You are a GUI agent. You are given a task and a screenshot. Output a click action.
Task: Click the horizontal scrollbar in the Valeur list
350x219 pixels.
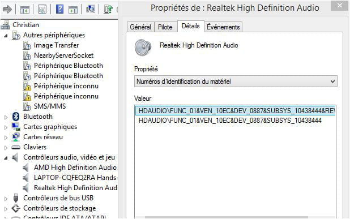tap(227, 217)
